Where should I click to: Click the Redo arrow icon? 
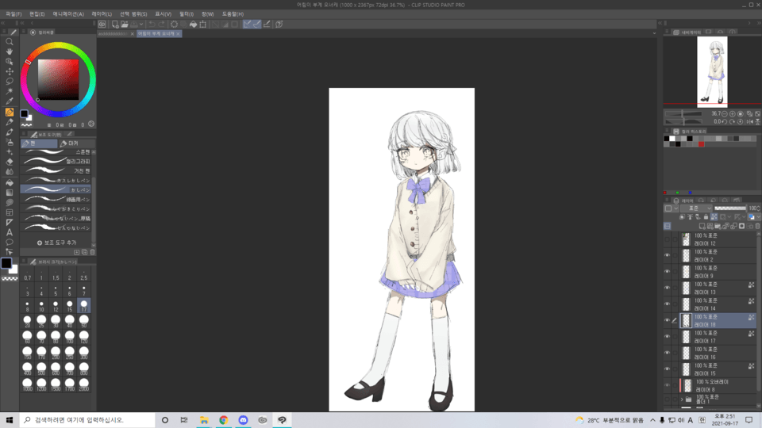pos(161,24)
